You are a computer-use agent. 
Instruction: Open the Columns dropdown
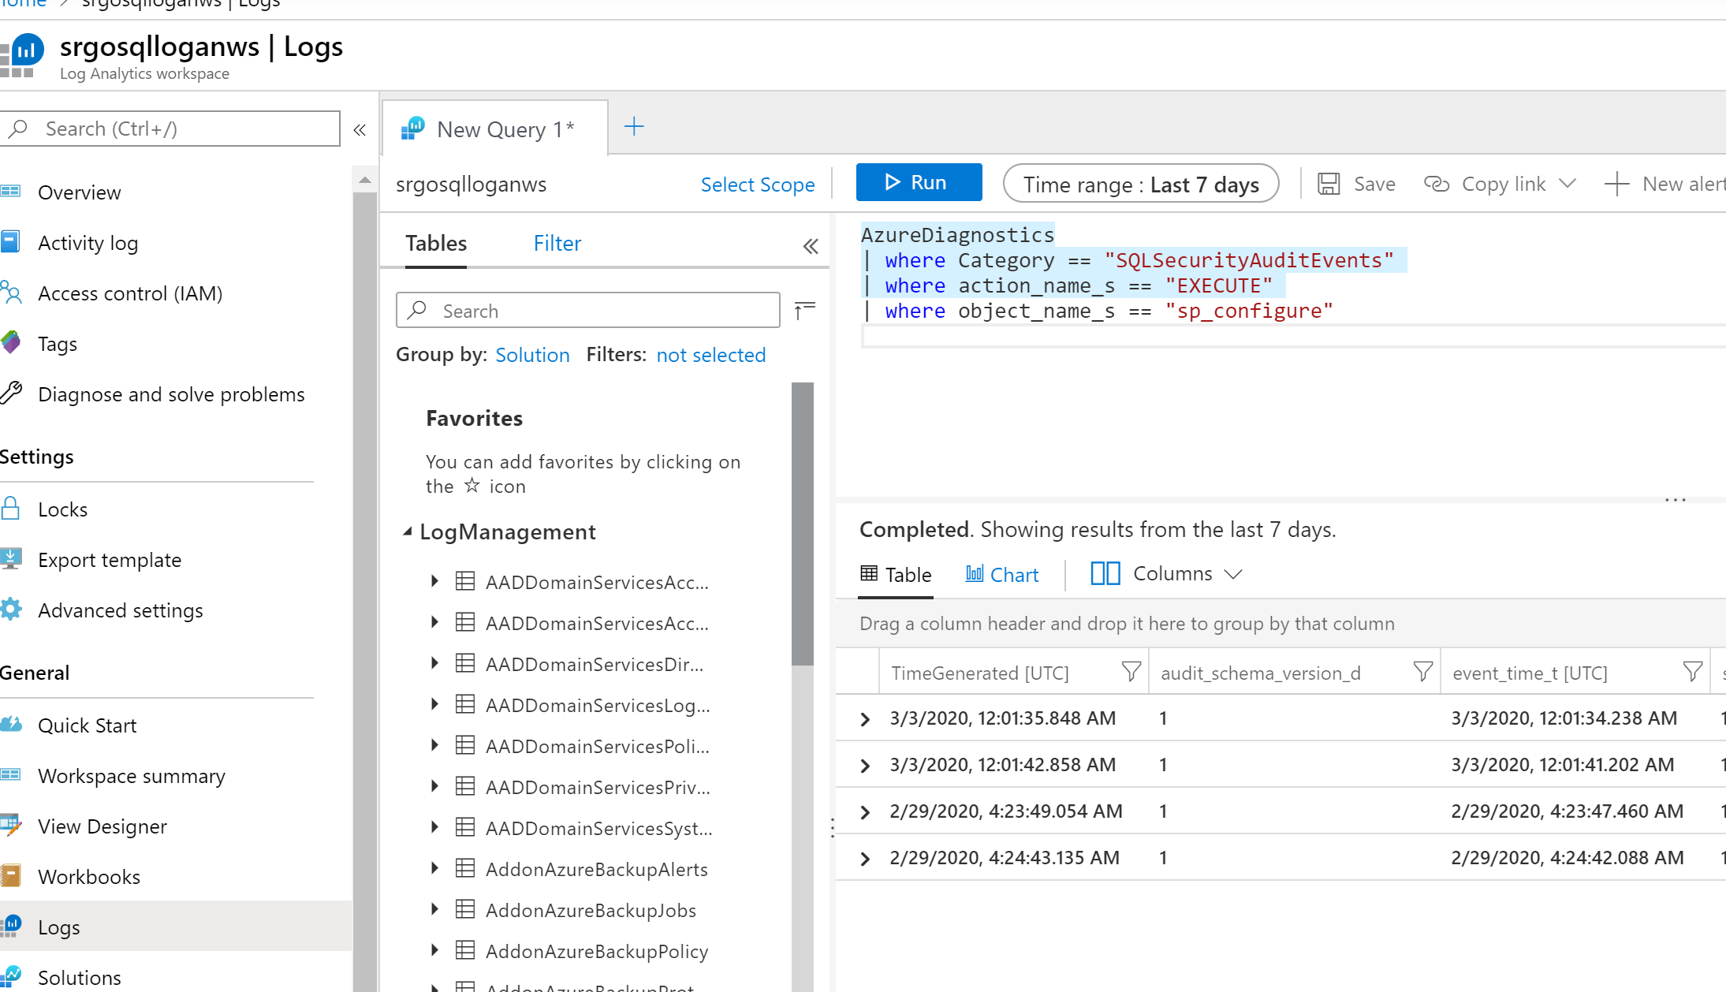(1166, 573)
